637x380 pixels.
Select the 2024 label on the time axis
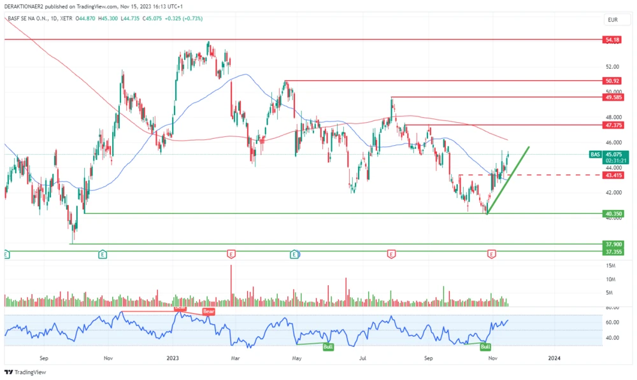tap(554, 358)
